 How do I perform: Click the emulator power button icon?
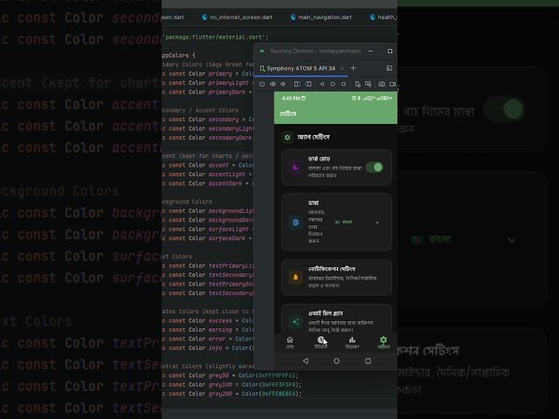coord(262,84)
